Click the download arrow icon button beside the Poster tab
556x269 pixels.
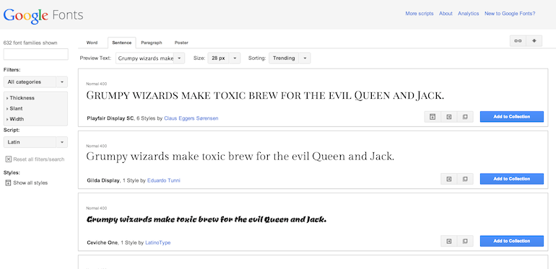(534, 41)
